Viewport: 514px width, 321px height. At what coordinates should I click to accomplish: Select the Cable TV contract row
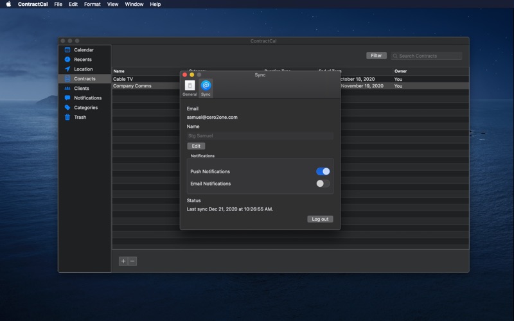290,79
